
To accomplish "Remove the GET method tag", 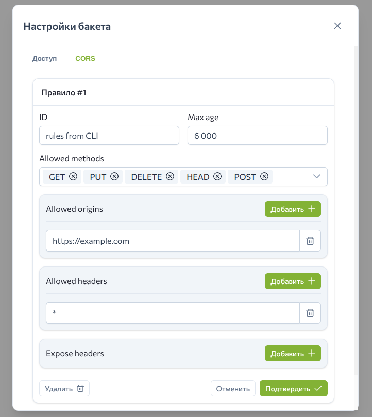I will pyautogui.click(x=73, y=177).
